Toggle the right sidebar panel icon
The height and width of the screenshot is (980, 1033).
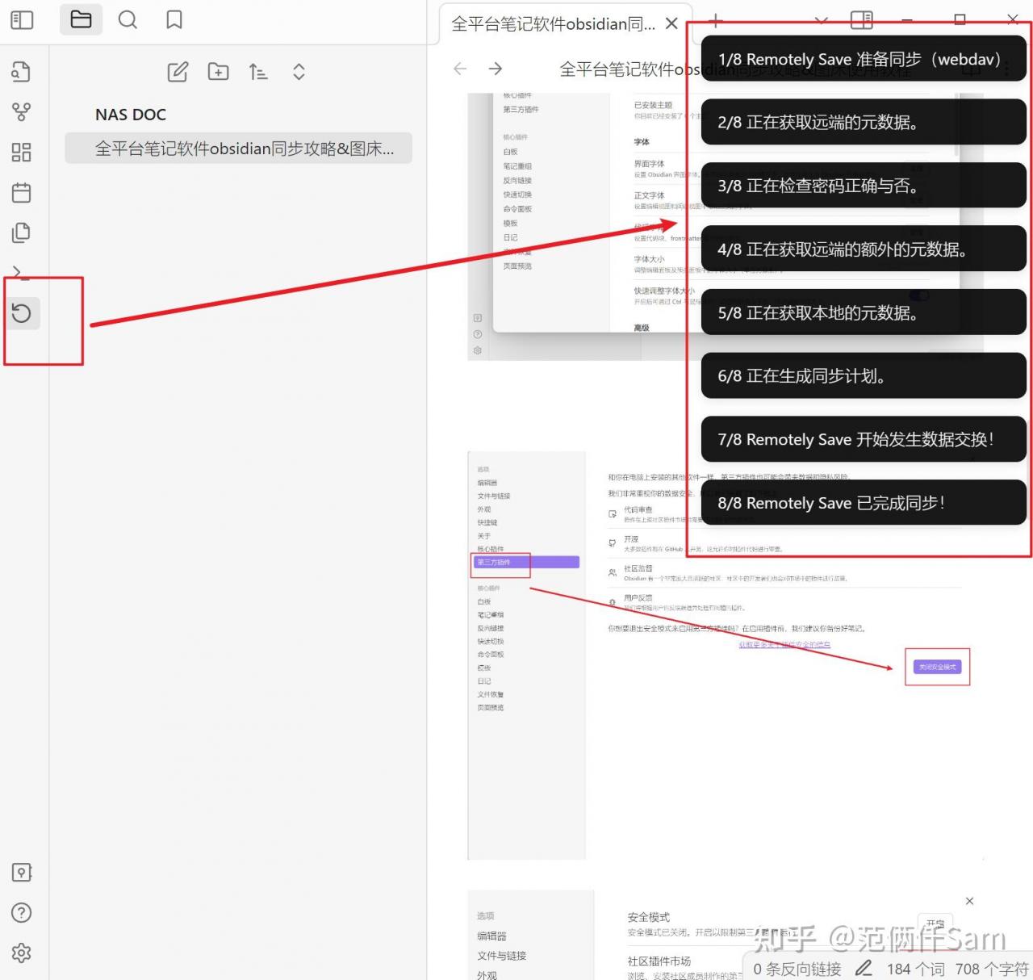click(862, 20)
